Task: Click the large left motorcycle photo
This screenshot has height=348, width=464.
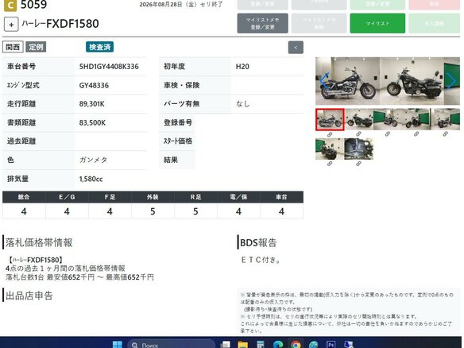Action: pyautogui.click(x=347, y=81)
